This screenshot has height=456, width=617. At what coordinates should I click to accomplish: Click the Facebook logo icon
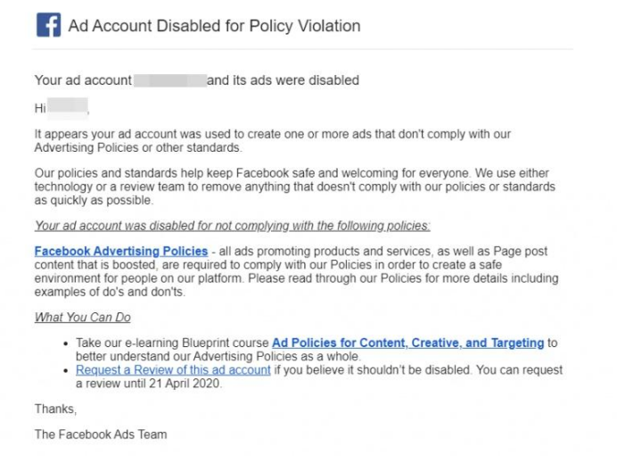click(x=48, y=25)
